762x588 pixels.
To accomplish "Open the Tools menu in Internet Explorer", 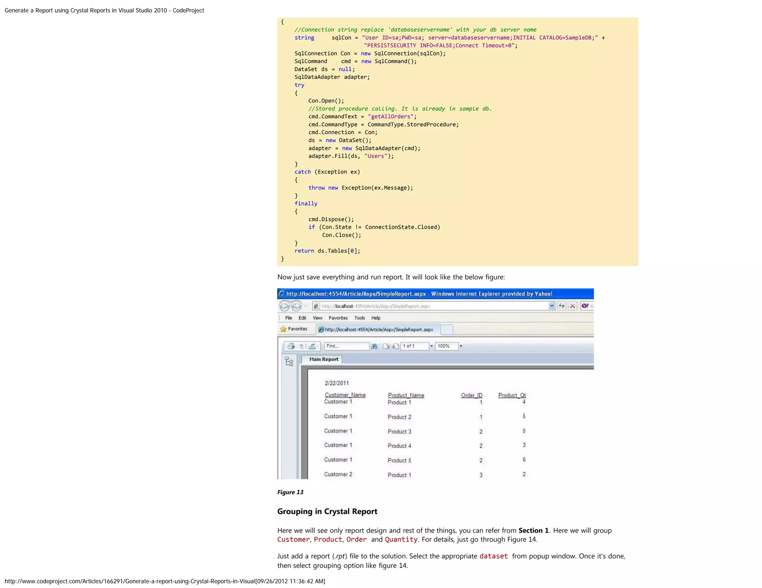I will [359, 318].
